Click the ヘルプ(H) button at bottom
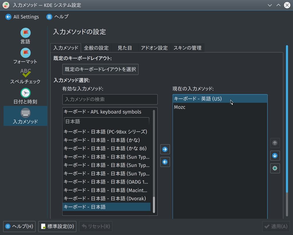This screenshot has height=235, width=293. (19, 226)
